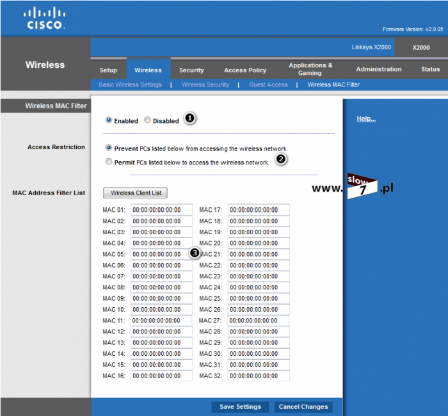Click the MAC 10 address field
The image size is (448, 416).
pyautogui.click(x=161, y=309)
